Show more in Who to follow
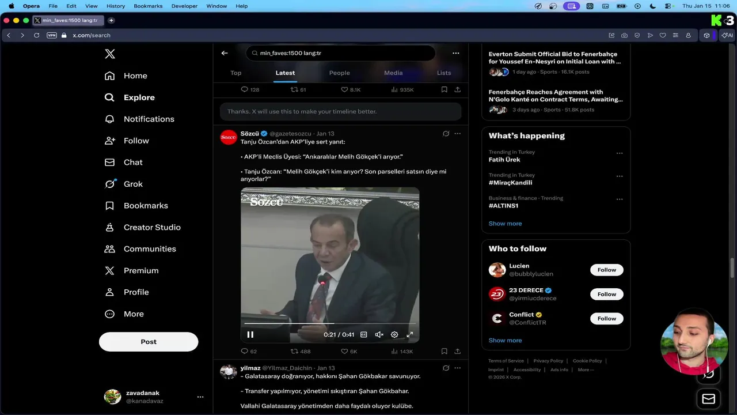737x415 pixels. (x=505, y=341)
